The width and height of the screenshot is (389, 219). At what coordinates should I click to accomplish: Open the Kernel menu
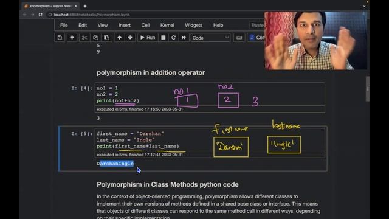point(167,25)
